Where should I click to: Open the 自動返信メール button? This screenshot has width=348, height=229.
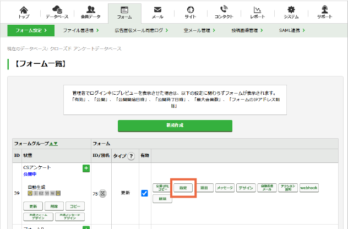[x=267, y=188]
